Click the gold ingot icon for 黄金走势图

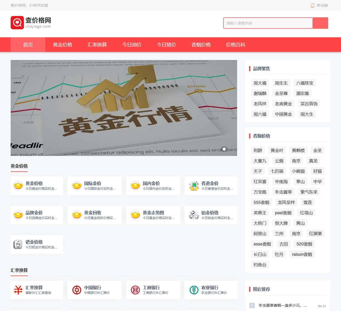pyautogui.click(x=135, y=215)
